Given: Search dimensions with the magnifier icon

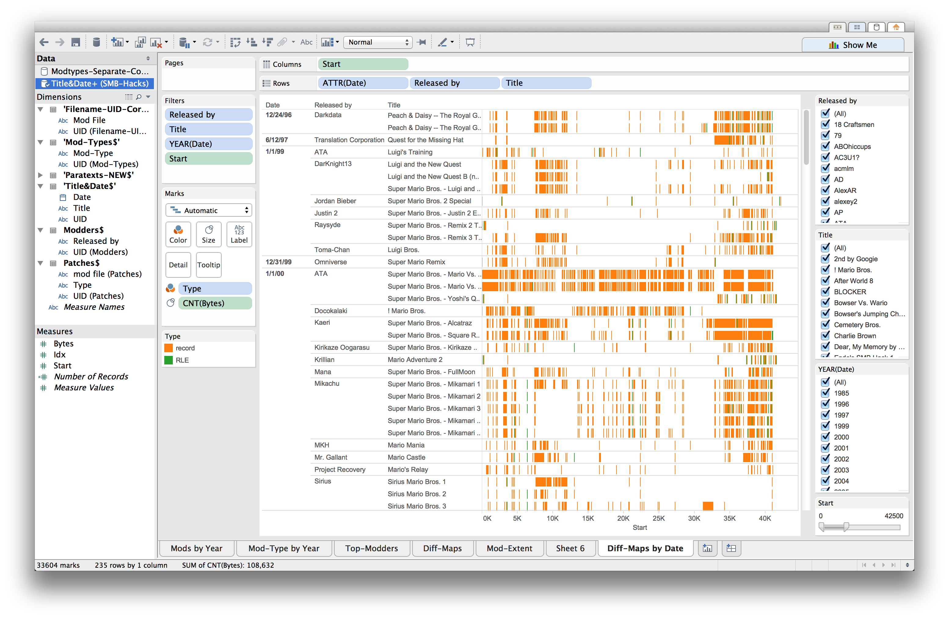Looking at the screenshot, I should (x=139, y=97).
